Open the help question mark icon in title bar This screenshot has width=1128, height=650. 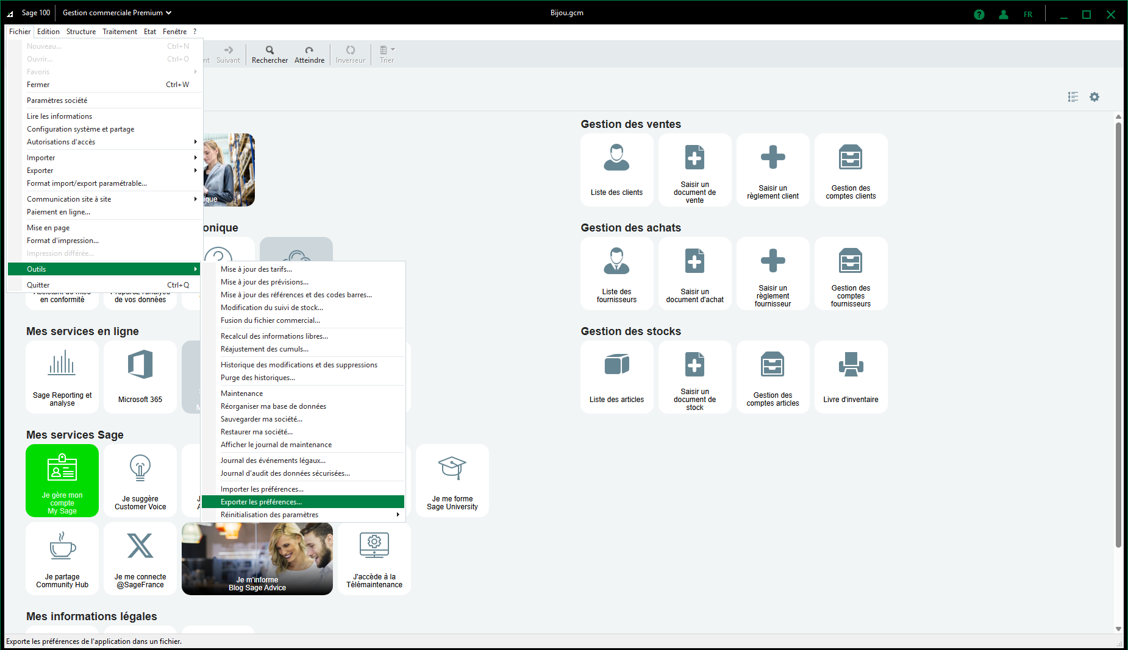click(979, 15)
